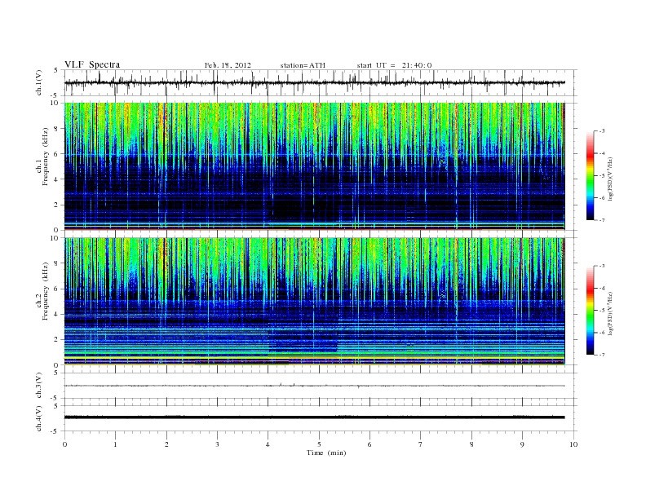Click the 'ch.3(V)' axis label
This screenshot has width=646, height=499.
(x=39, y=386)
